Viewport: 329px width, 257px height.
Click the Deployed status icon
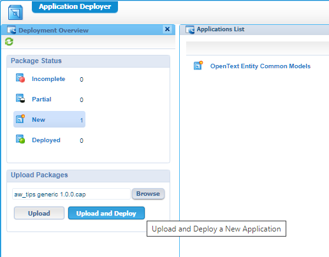[x=20, y=139]
